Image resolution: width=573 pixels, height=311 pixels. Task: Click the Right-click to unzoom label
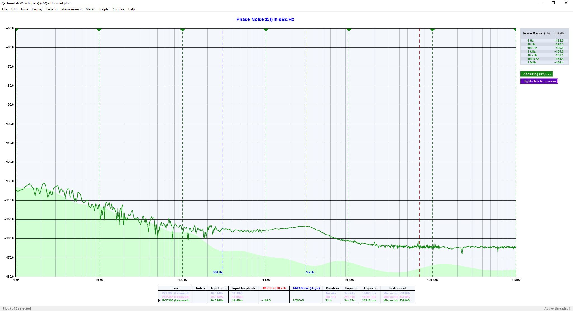click(x=539, y=81)
